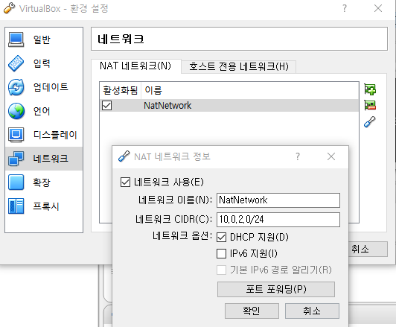Screen dimensions: 396x327
Task: Click the 네트워크 이름(N) input field
Action: 278,200
